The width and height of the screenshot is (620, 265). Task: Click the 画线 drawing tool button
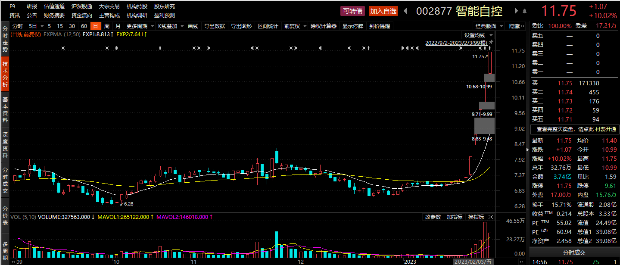(193, 26)
